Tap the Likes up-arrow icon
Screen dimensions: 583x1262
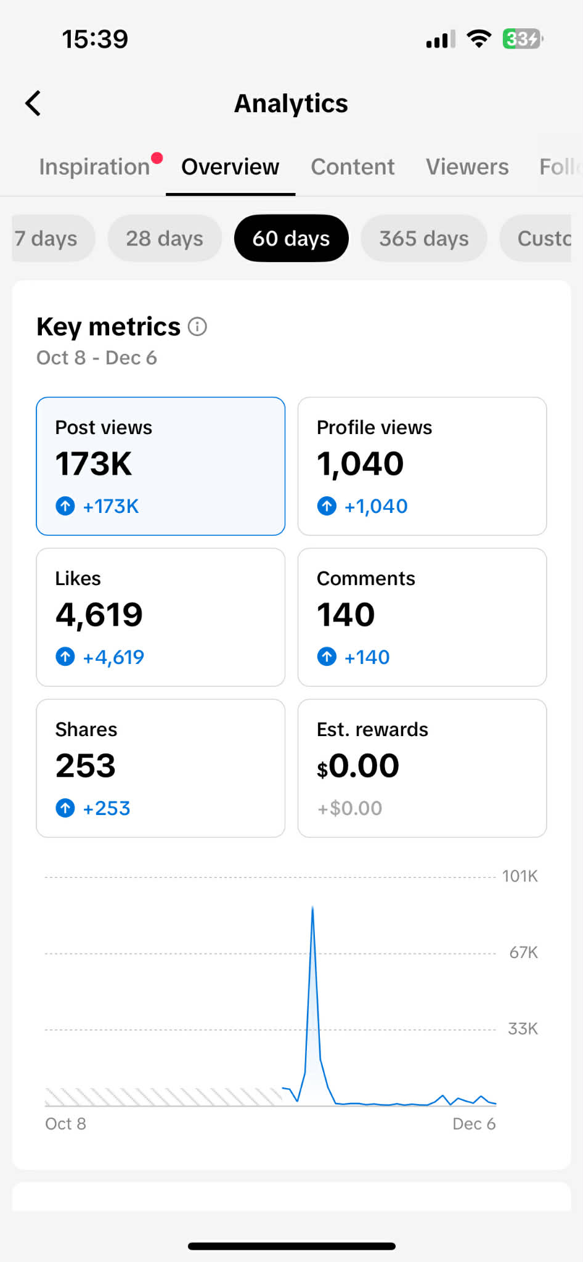tap(65, 657)
